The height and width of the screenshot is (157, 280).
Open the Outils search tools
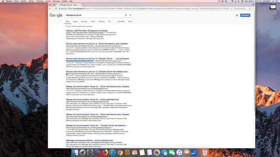click(130, 21)
